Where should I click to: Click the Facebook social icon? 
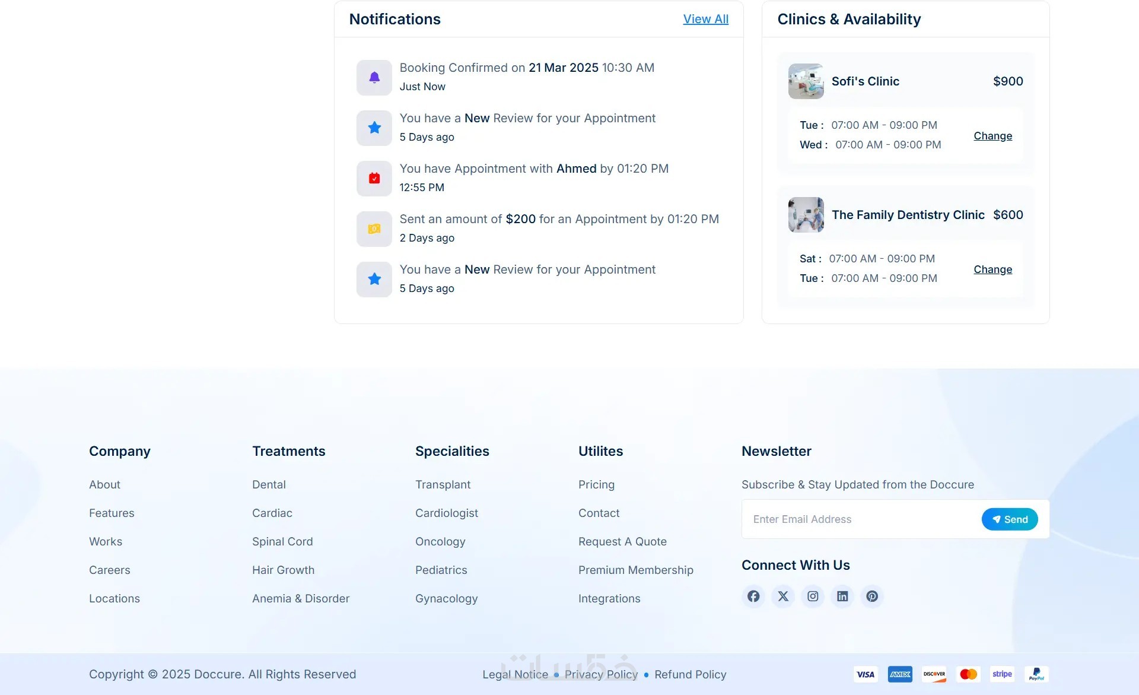coord(753,596)
